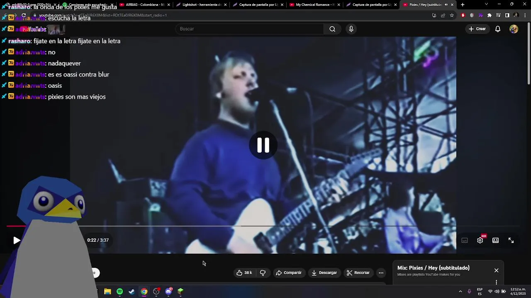Start voice search with microphone icon
Viewport: 531px width, 298px height.
pos(351,29)
